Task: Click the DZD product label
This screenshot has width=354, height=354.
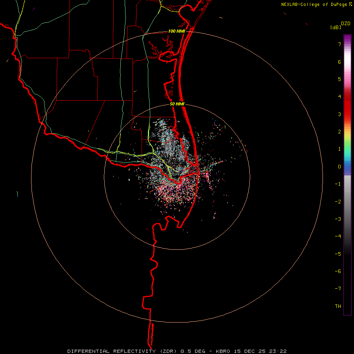Action: (346, 24)
